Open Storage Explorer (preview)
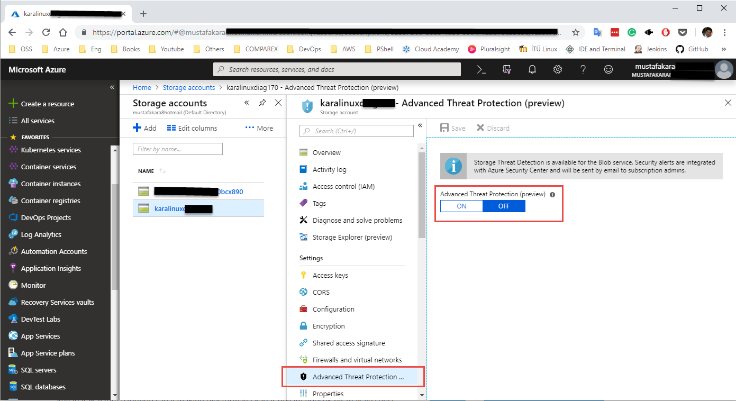Image resolution: width=736 pixels, height=401 pixels. click(x=352, y=237)
